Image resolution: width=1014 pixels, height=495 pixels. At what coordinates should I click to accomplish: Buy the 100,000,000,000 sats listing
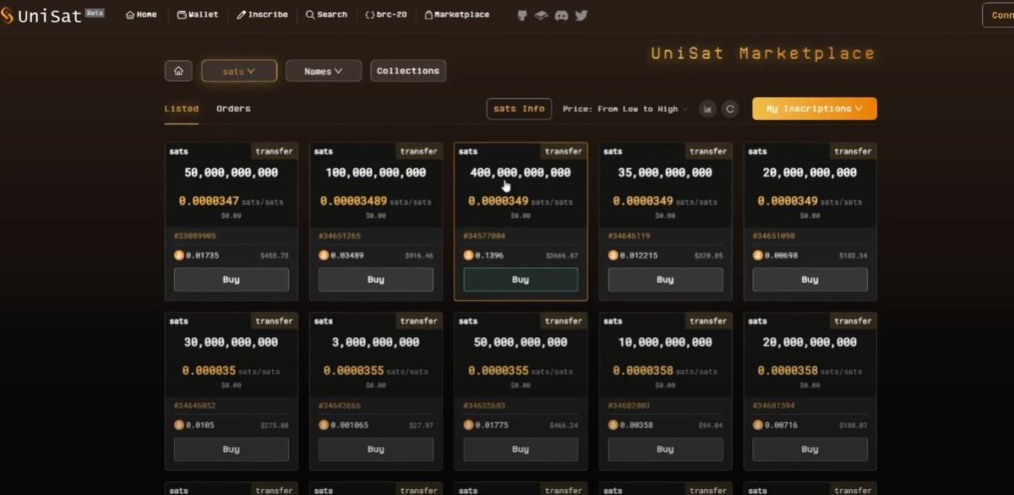tap(376, 280)
